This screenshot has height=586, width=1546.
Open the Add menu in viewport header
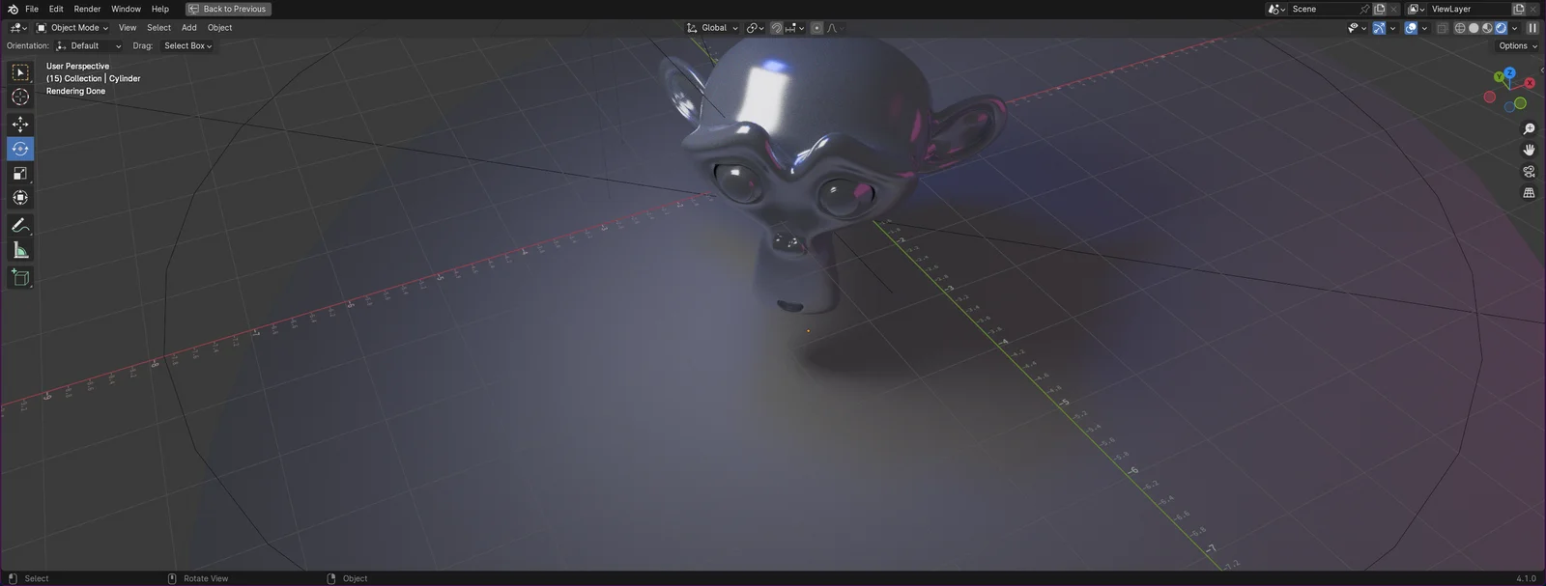(x=189, y=28)
